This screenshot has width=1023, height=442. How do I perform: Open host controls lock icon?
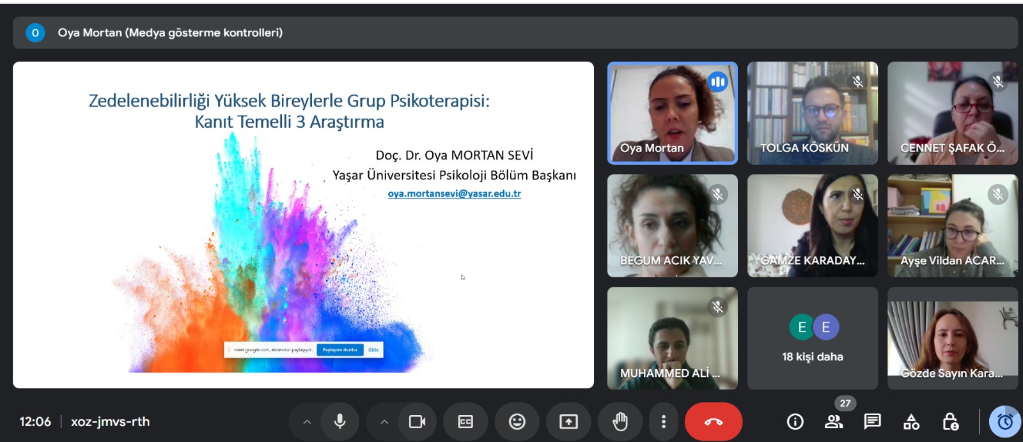point(950,422)
